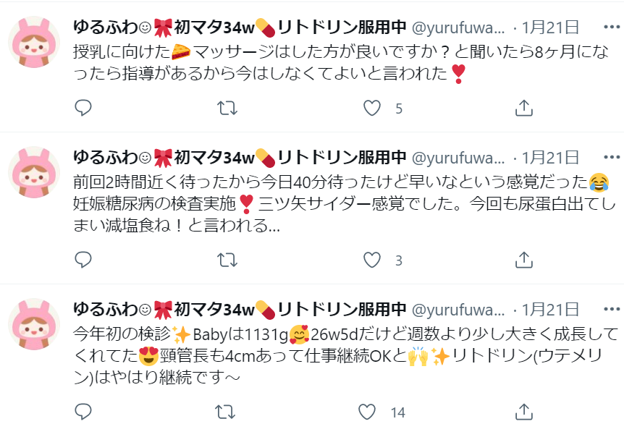Open more options for the second tweet
This screenshot has height=424, width=624.
(x=612, y=157)
